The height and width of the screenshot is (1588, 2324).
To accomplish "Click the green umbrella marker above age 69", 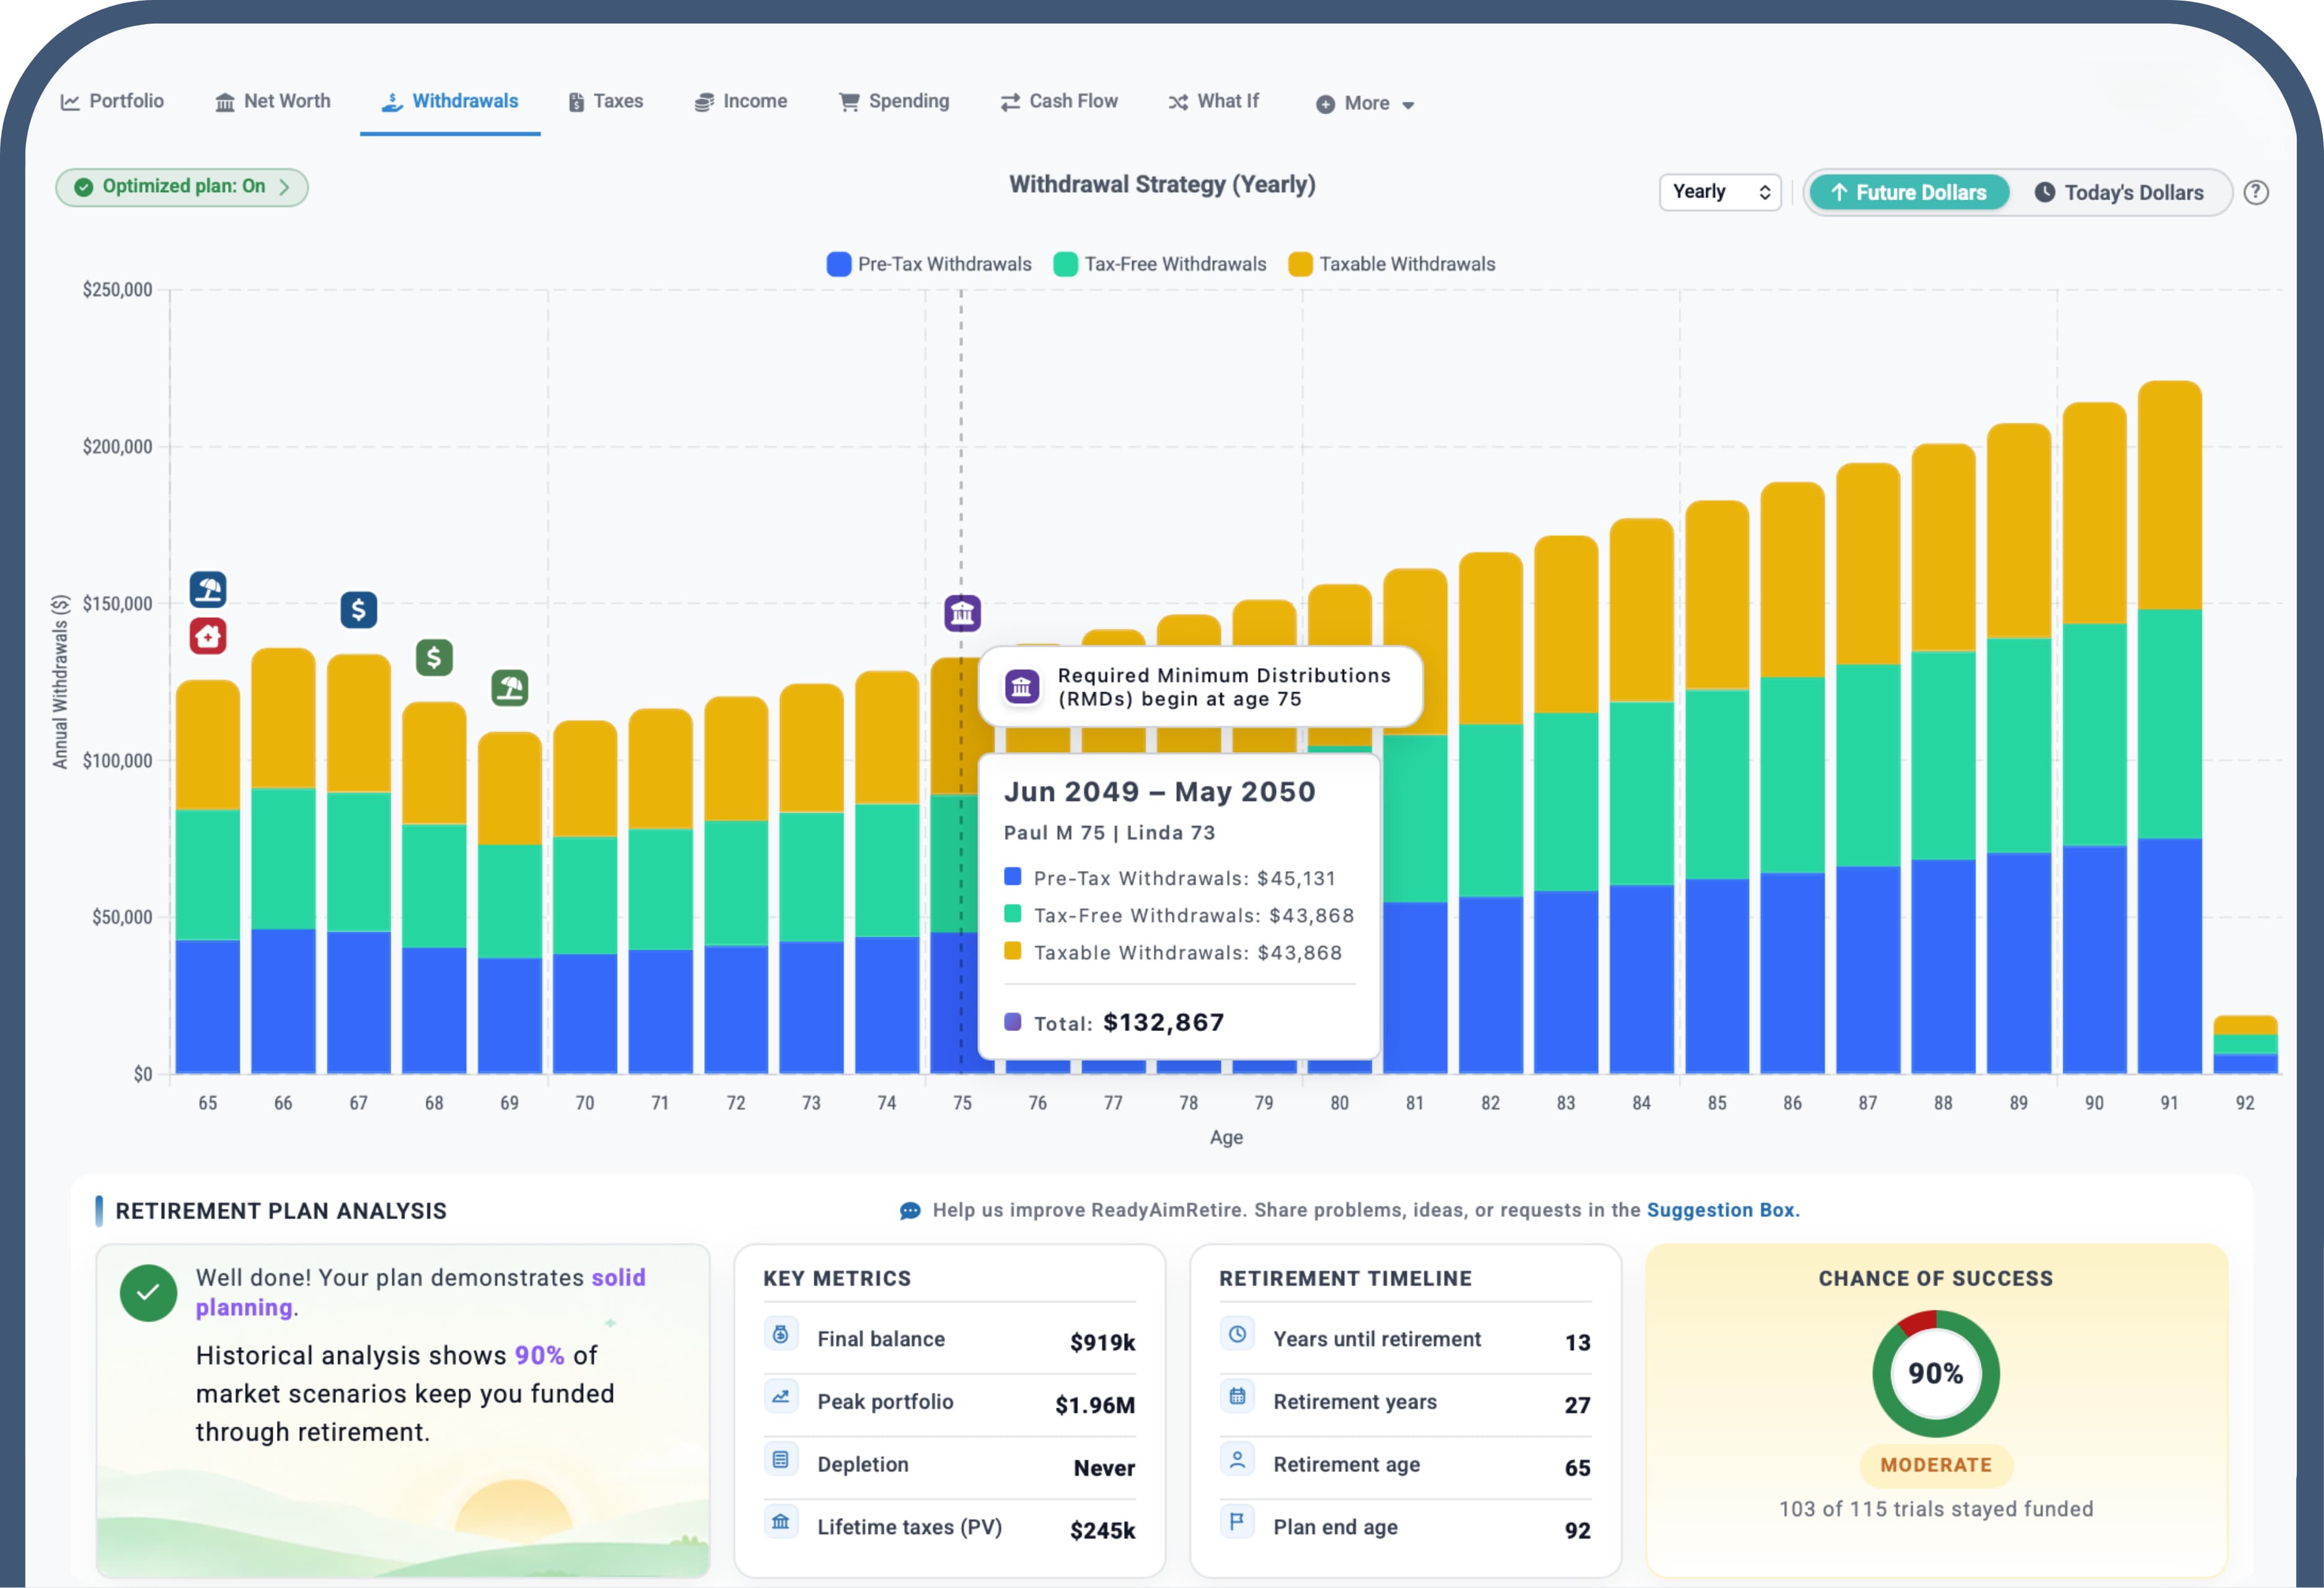I will click(510, 687).
